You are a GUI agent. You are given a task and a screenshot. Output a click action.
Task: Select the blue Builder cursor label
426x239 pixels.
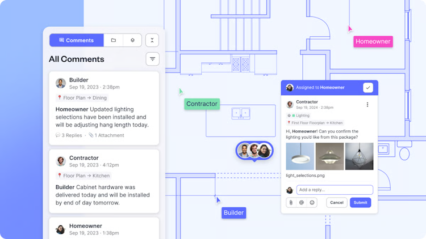[233, 213]
